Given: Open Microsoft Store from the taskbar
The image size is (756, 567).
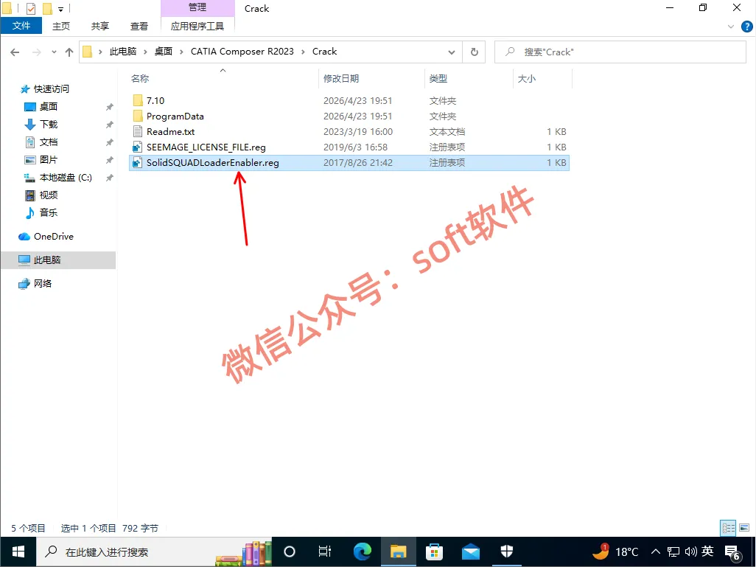Looking at the screenshot, I should pos(435,552).
